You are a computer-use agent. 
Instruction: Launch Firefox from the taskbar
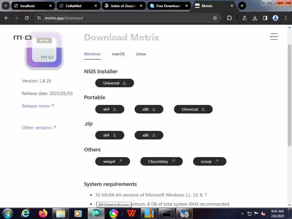tap(43, 213)
